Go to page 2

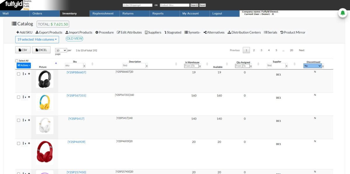[x=254, y=50]
